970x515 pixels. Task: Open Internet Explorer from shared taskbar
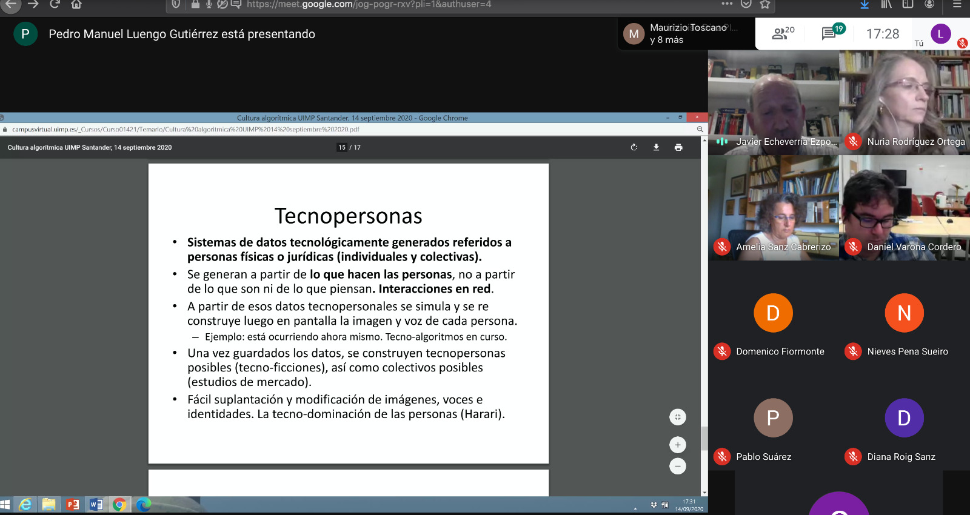pyautogui.click(x=25, y=504)
